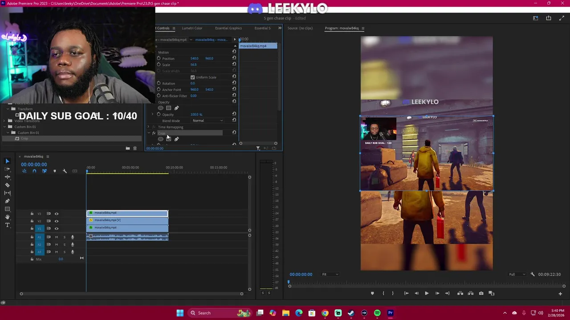Select the Type tool
Screen dimensions: 570x320
click(x=7, y=225)
